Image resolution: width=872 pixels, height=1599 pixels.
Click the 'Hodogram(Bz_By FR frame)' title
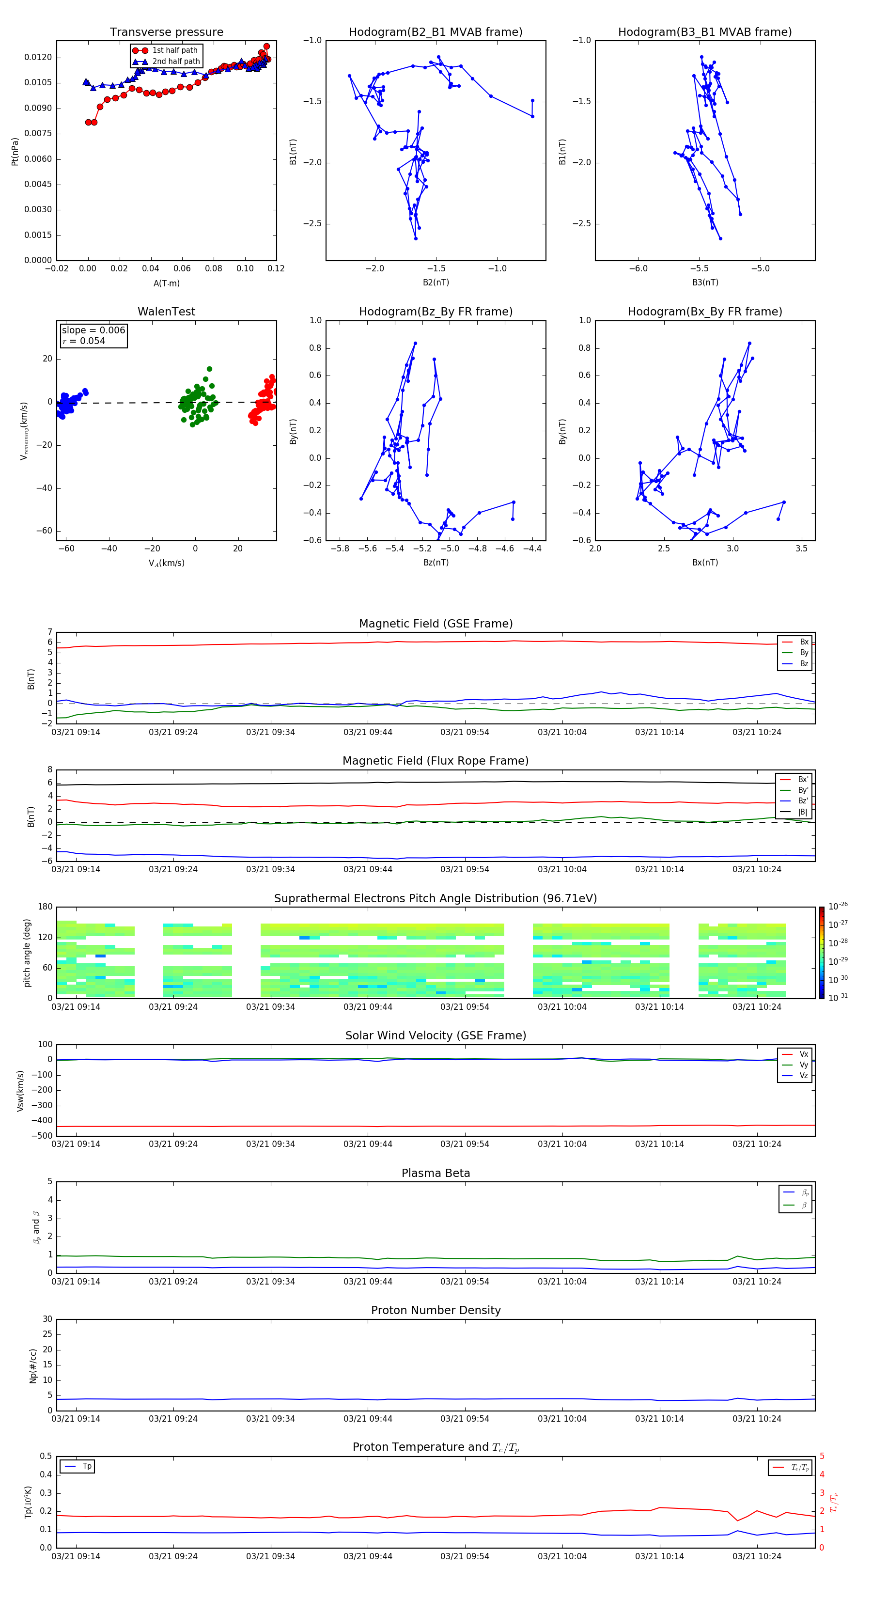[435, 312]
